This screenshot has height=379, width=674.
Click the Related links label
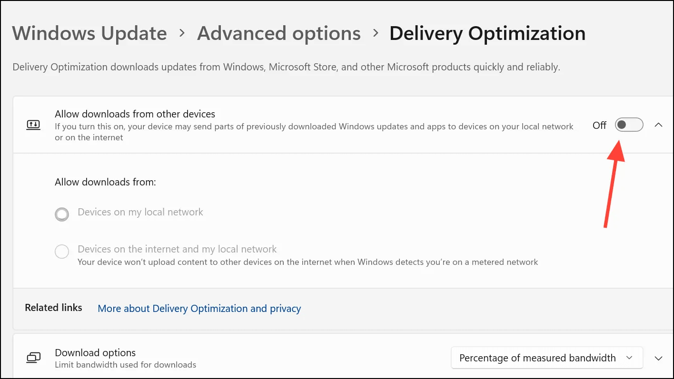pyautogui.click(x=53, y=308)
